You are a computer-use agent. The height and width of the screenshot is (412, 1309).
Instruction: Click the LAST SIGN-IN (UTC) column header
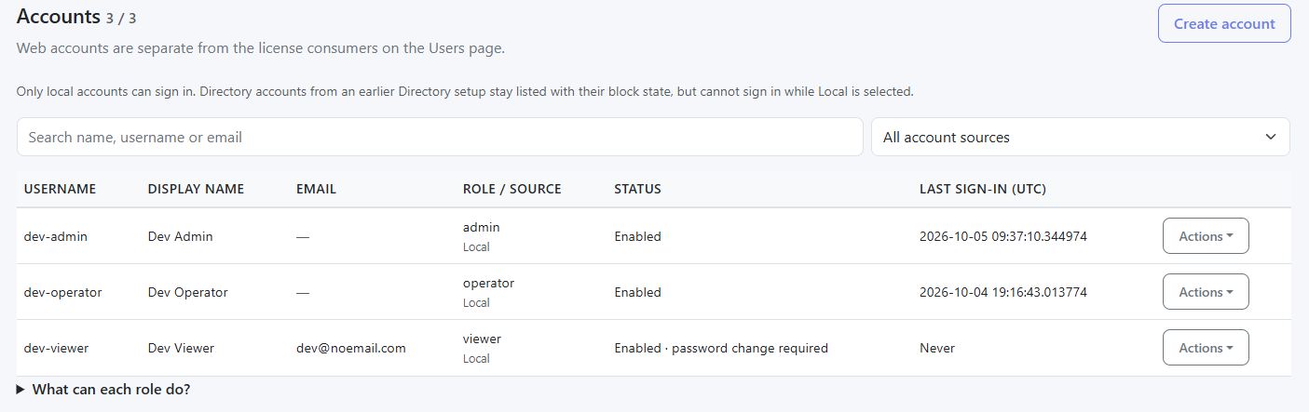(x=983, y=189)
